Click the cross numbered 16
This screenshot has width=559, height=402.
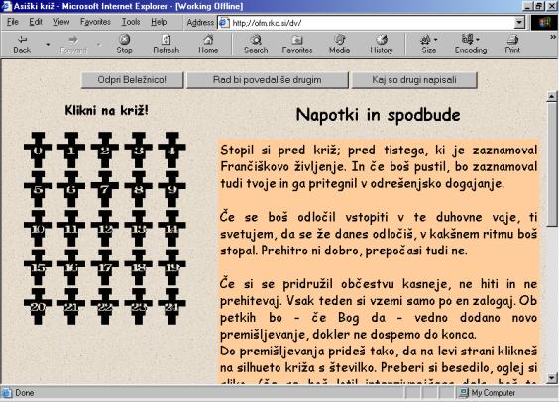[x=71, y=267]
